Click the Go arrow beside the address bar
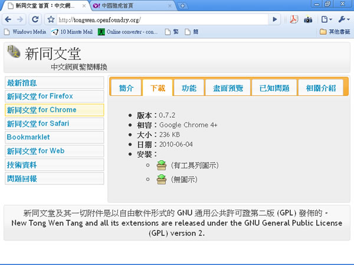 275,19
